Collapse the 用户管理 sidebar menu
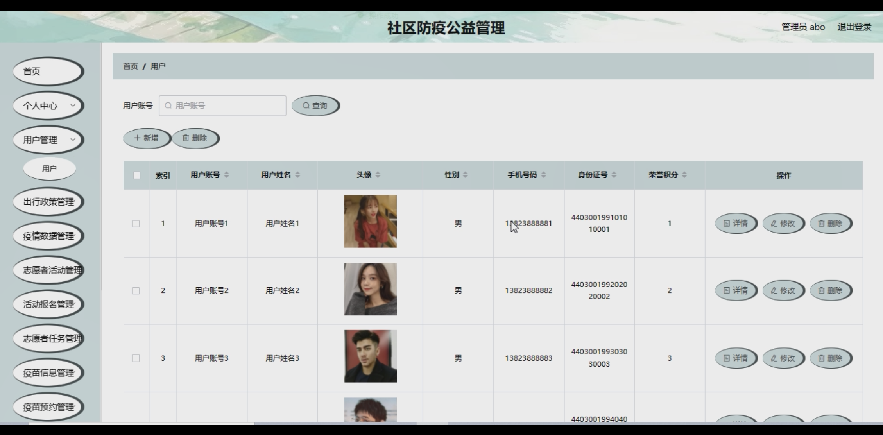 point(48,140)
